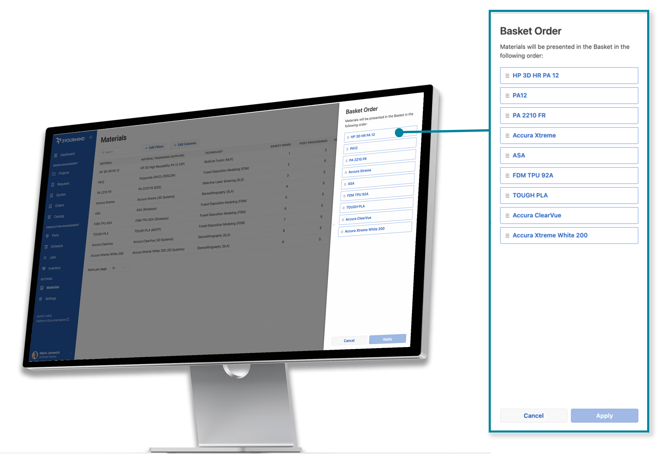Click table cell 'PA 2210 FR (EOS)'

tap(150, 188)
